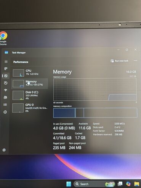Click the Memory heading text
Screen dimensions: 141x188
62,72
